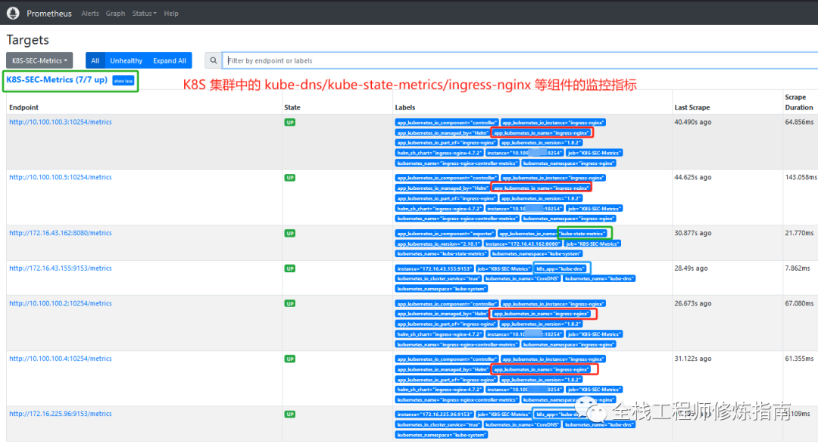Click label kube-state-metrics name in 172.16.43.162 row

pos(553,234)
